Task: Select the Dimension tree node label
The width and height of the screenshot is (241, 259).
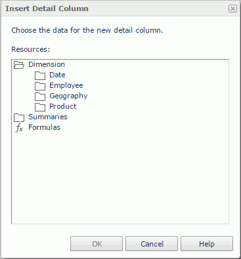Action: coord(47,64)
